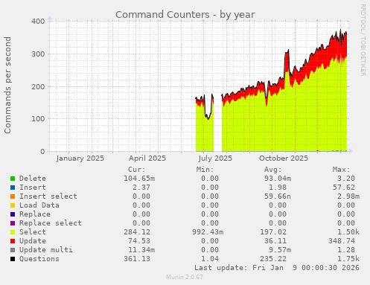
Task: Click the Questions maximum value 1.75k
Action: [348, 259]
